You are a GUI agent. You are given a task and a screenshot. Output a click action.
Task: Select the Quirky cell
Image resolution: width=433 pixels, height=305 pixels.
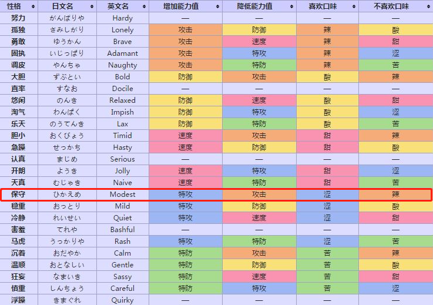(123, 300)
